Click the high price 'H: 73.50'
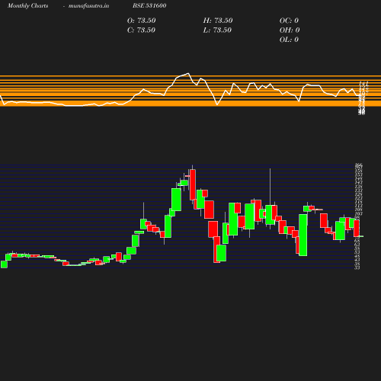The width and height of the screenshot is (381, 381). pyautogui.click(x=218, y=21)
